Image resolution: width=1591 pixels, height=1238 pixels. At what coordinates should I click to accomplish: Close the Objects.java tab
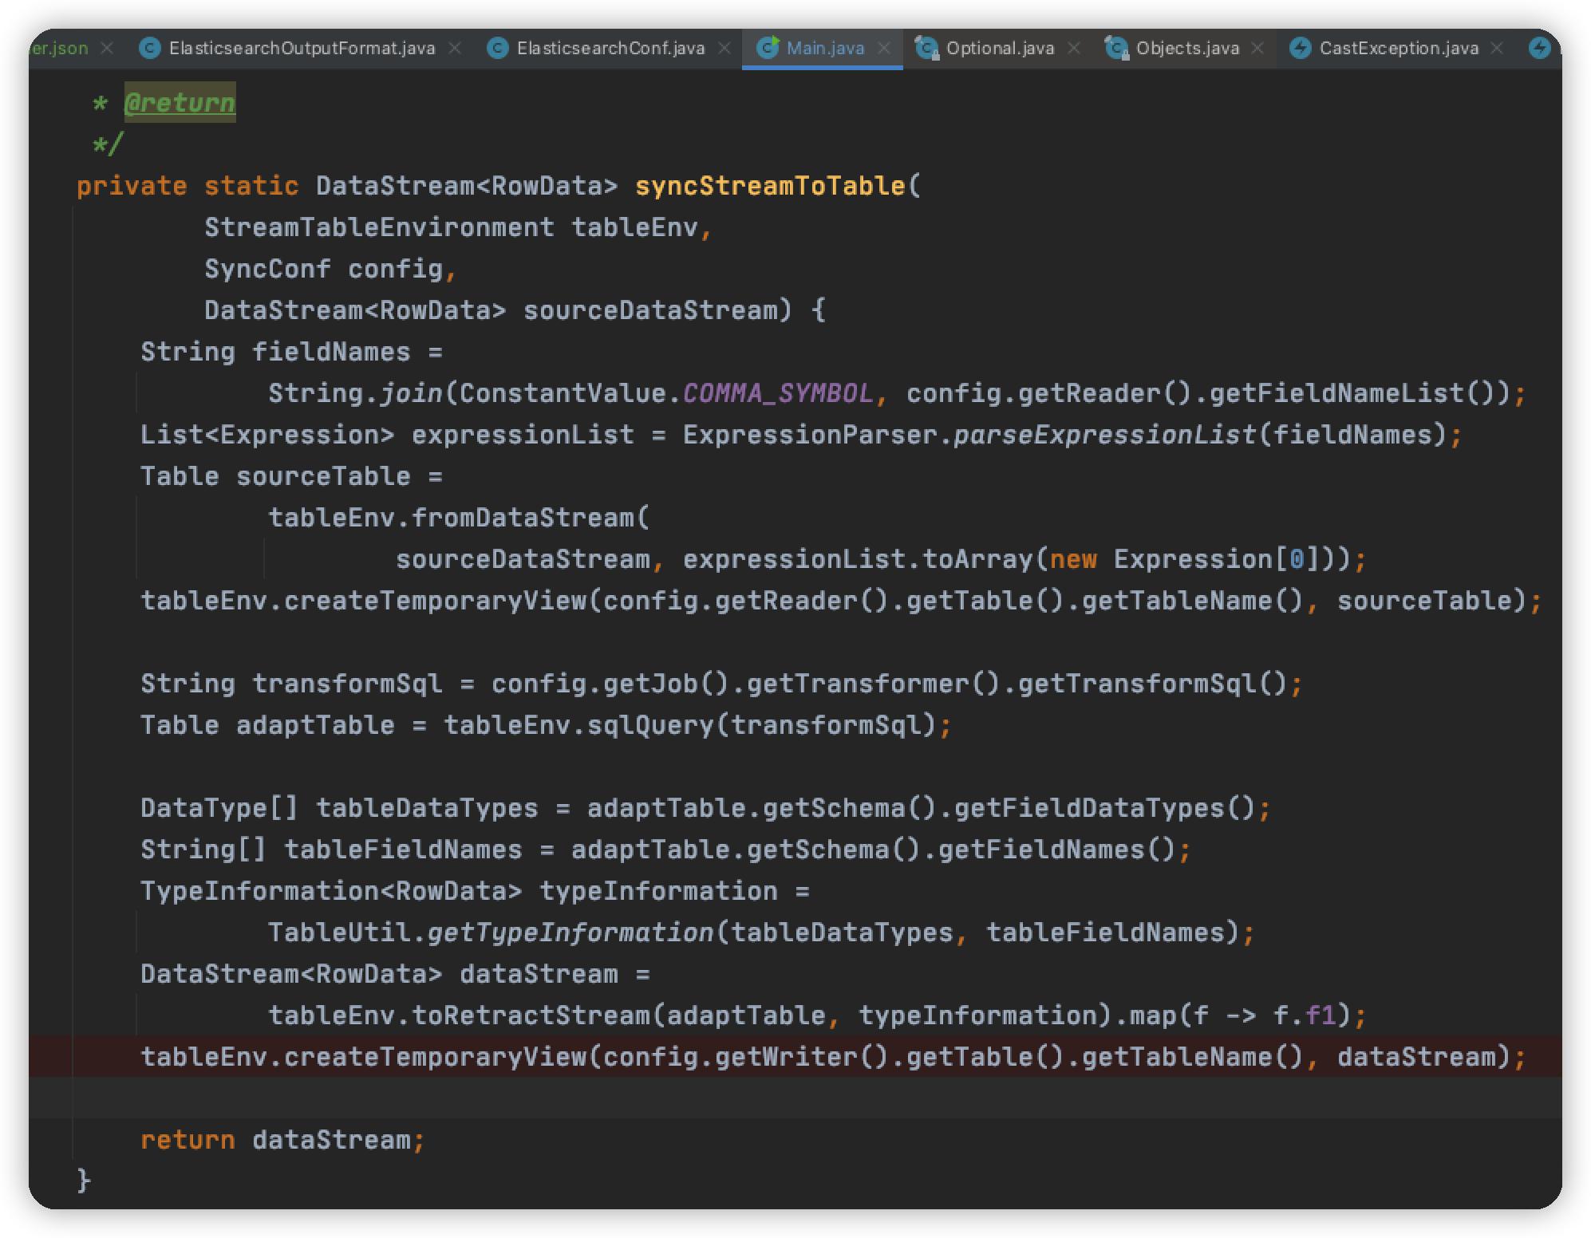click(1257, 49)
